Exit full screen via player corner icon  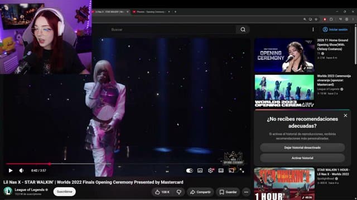pos(242,171)
